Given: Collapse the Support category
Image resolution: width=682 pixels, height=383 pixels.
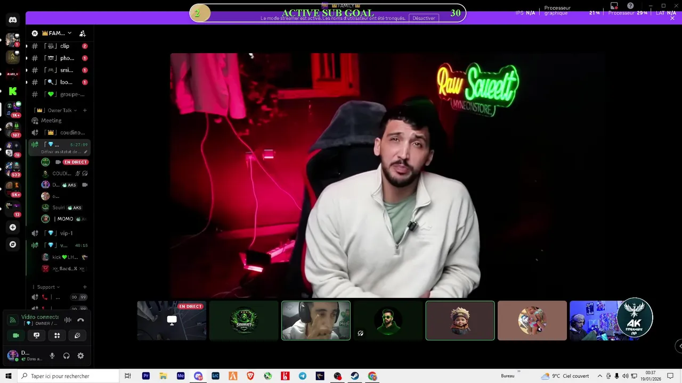Looking at the screenshot, I should tap(48, 287).
